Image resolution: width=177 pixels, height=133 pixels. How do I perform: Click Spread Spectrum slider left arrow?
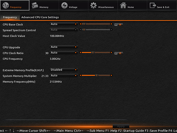click(x=80, y=30)
